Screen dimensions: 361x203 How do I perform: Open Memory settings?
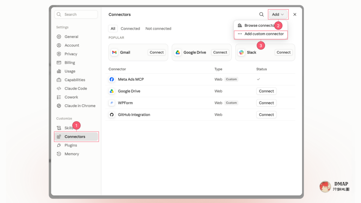72,154
